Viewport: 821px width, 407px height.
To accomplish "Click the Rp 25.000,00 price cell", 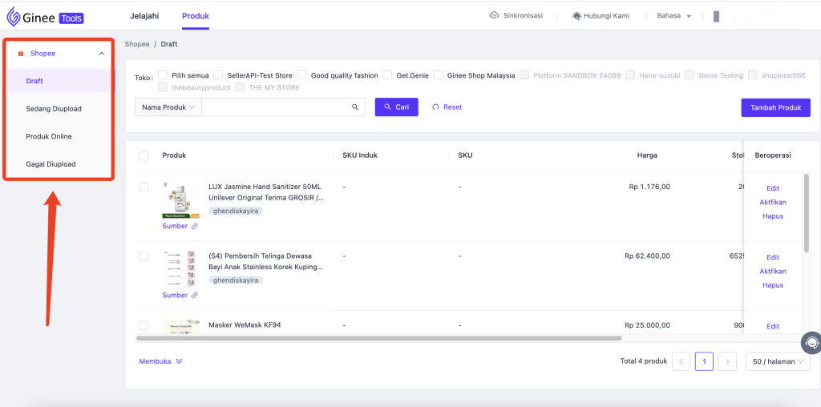I will click(647, 324).
